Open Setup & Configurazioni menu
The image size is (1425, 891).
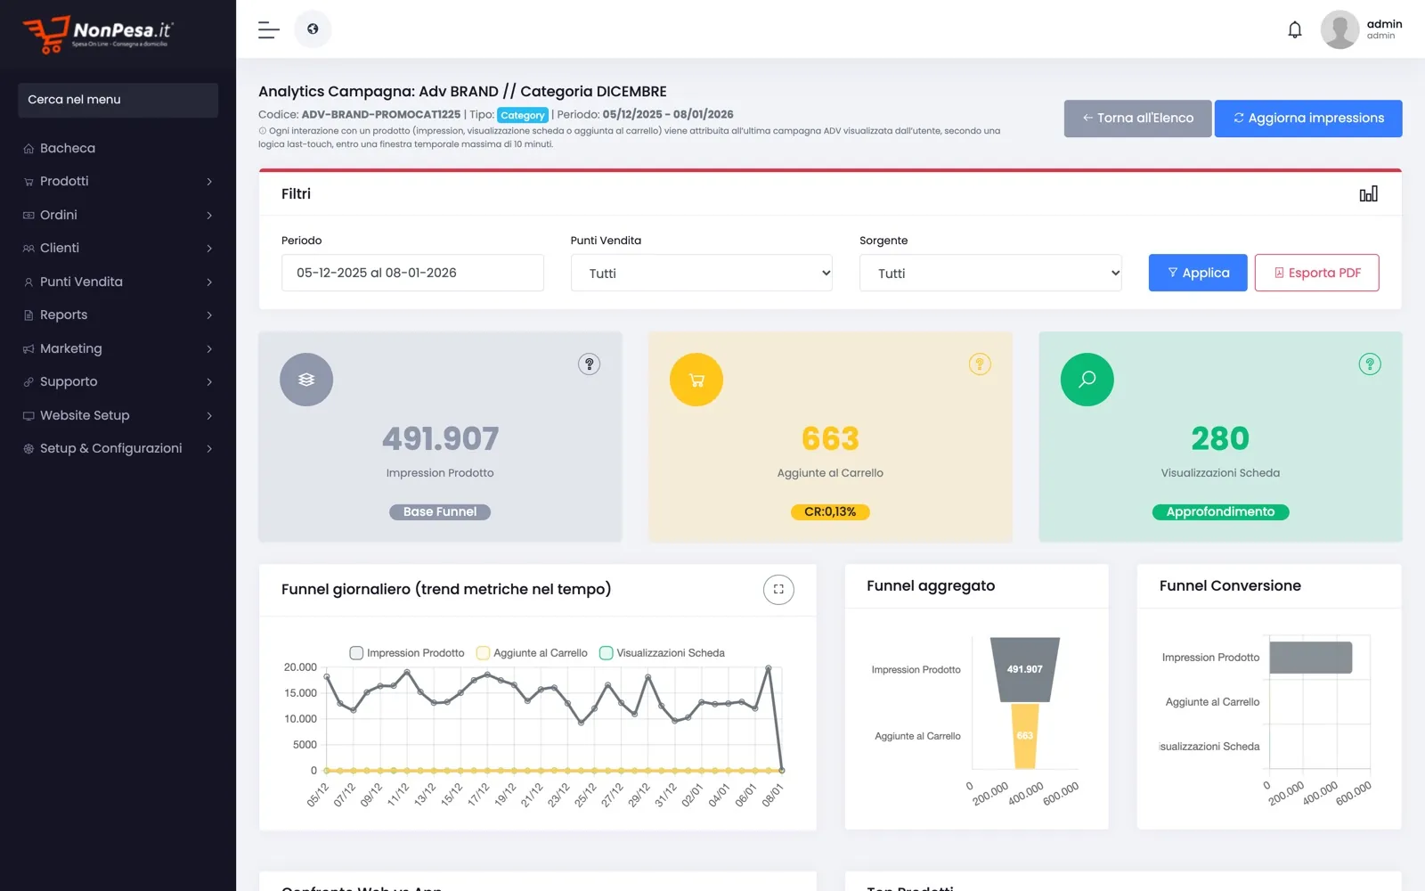(x=118, y=448)
